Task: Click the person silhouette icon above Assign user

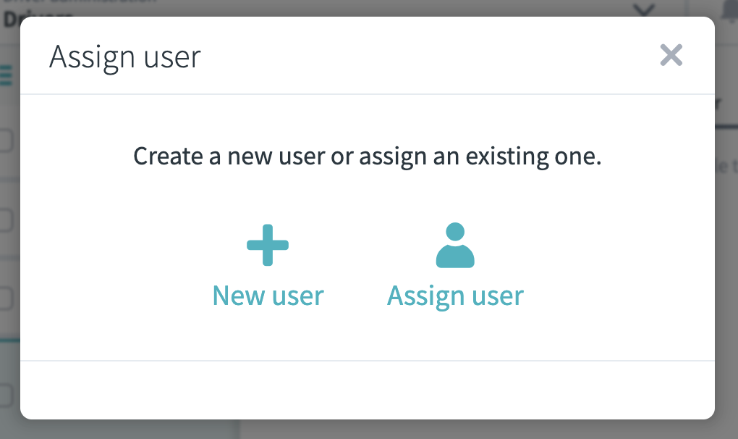Action: [454, 246]
